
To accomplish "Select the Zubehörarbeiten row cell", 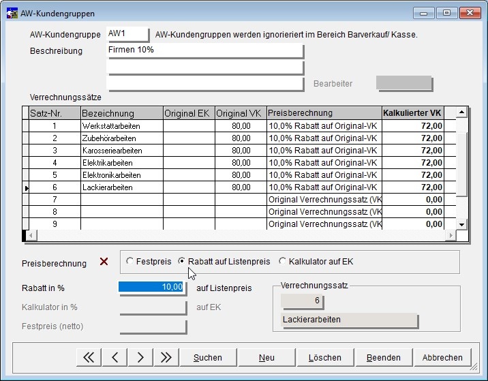I will (122, 138).
